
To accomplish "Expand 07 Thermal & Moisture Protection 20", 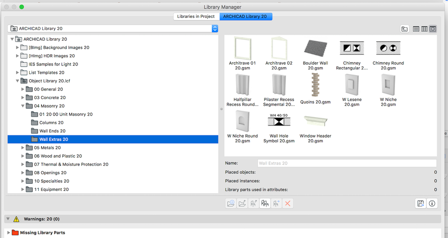I will pyautogui.click(x=23, y=164).
